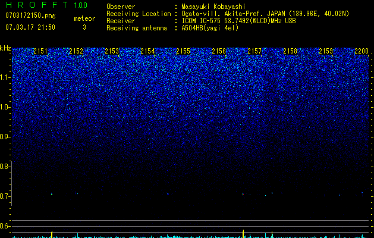
Task: Click the 1.0 frequency axis label
Action: coord(5,107)
